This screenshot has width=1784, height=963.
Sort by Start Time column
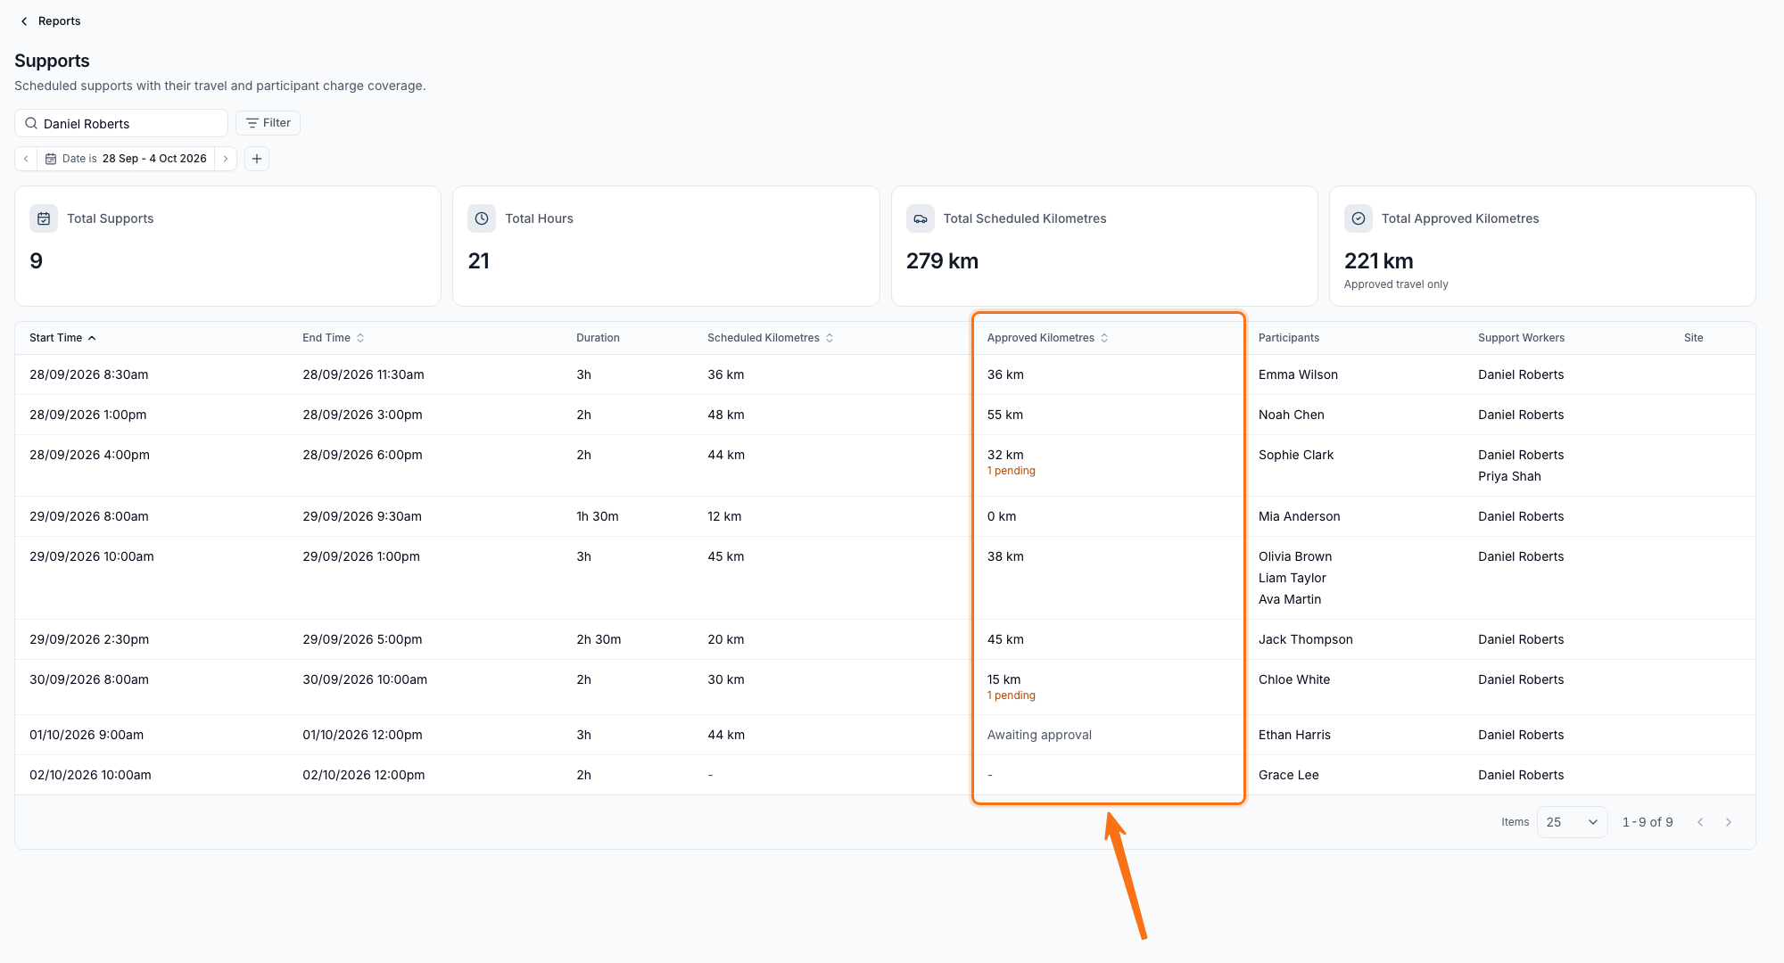pyautogui.click(x=62, y=338)
